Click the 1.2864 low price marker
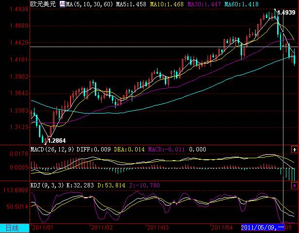Viewport: 299px width, 233px height. [57, 141]
